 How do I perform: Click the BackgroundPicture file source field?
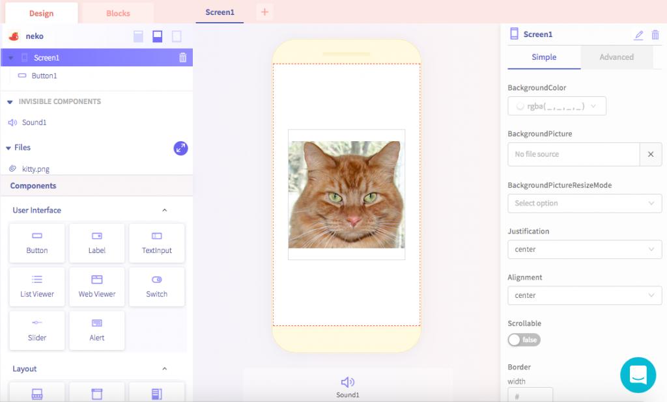coord(574,154)
